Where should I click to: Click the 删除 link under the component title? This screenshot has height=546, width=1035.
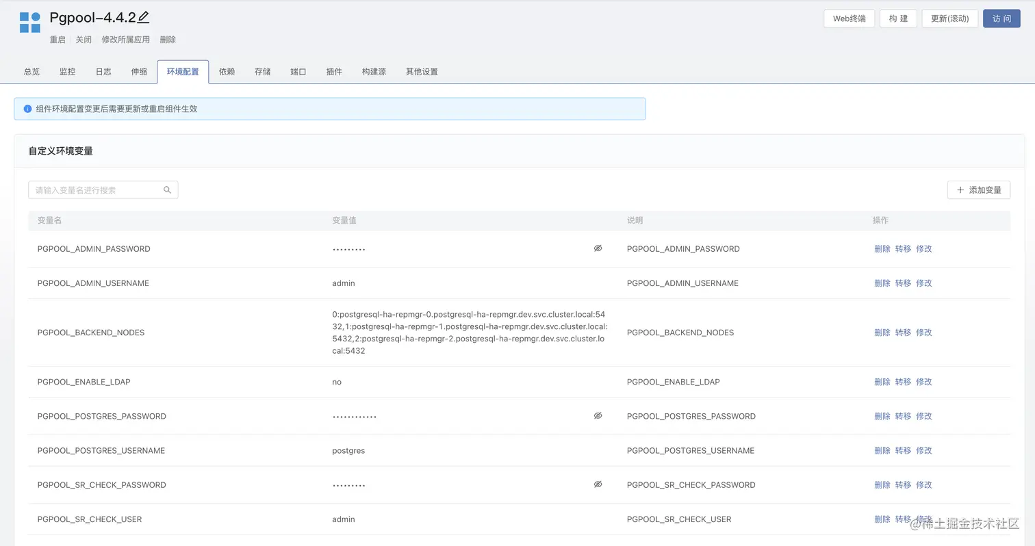pos(168,40)
